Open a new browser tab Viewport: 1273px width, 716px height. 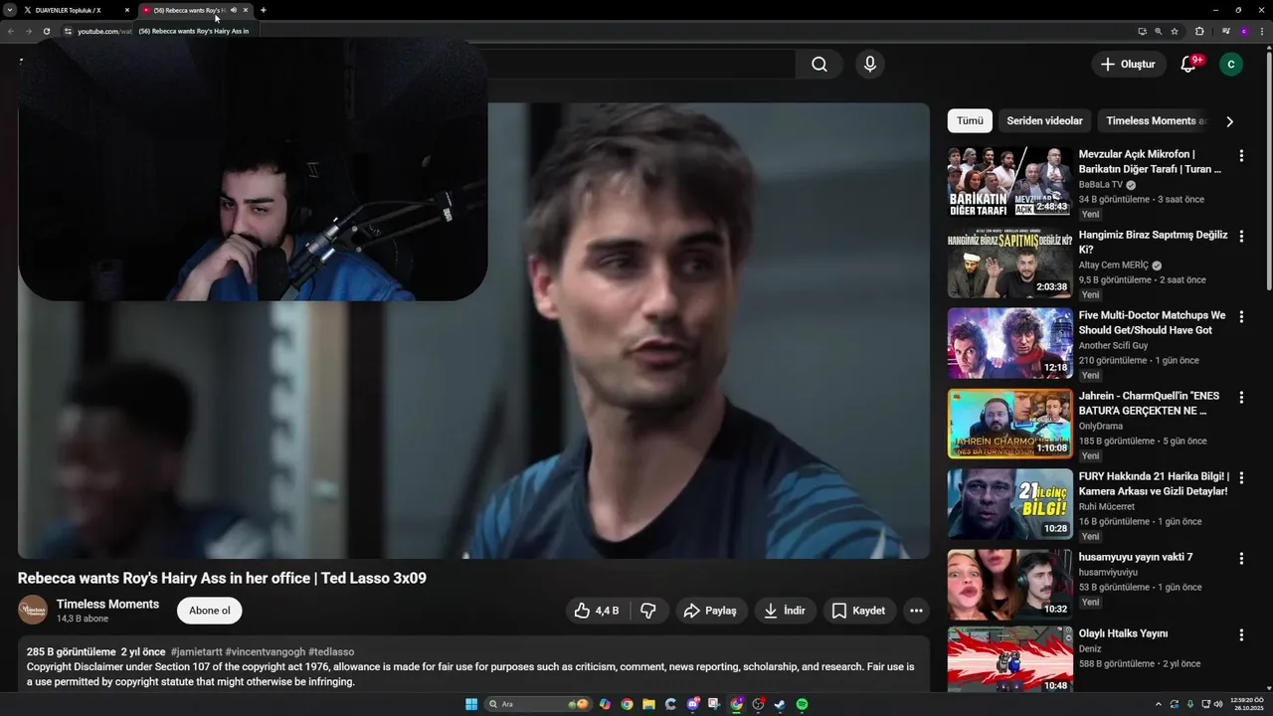click(x=264, y=10)
